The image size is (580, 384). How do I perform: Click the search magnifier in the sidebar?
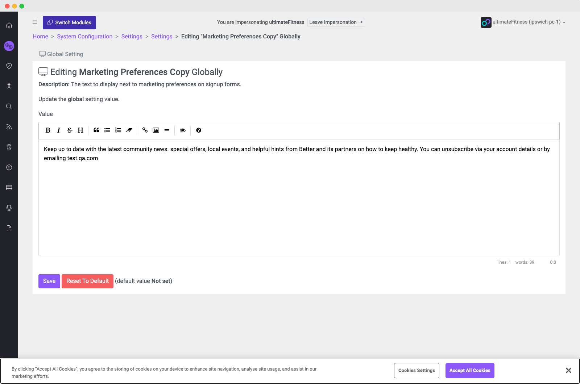[9, 107]
